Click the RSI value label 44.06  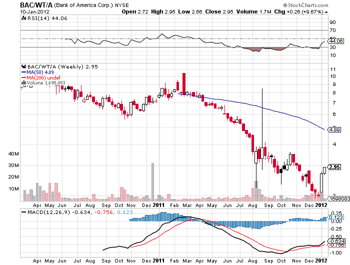[335, 41]
